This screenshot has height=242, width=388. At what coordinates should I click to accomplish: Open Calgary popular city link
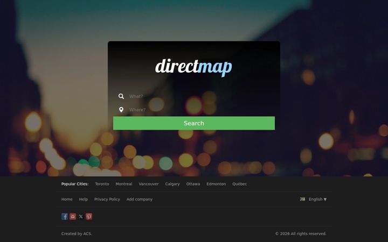click(x=172, y=184)
